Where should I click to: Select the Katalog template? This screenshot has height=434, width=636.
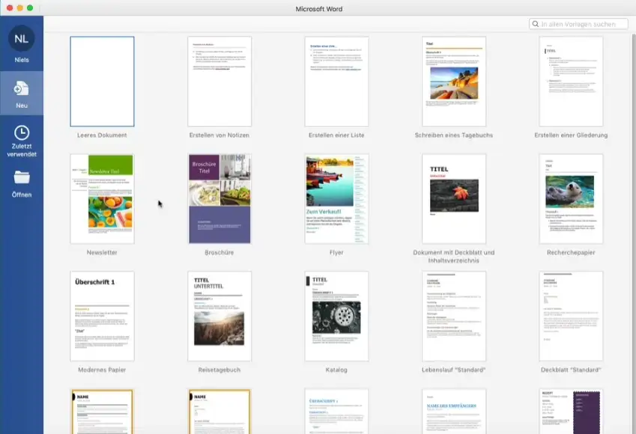[336, 317]
